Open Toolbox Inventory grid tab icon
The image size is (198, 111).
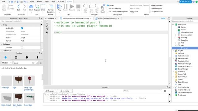tap(16, 57)
